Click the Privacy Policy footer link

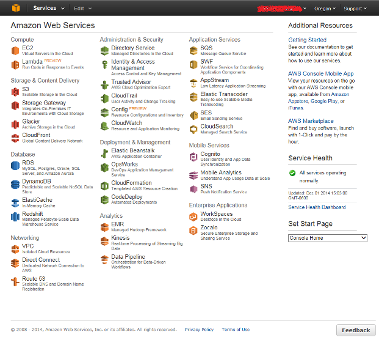click(x=199, y=330)
